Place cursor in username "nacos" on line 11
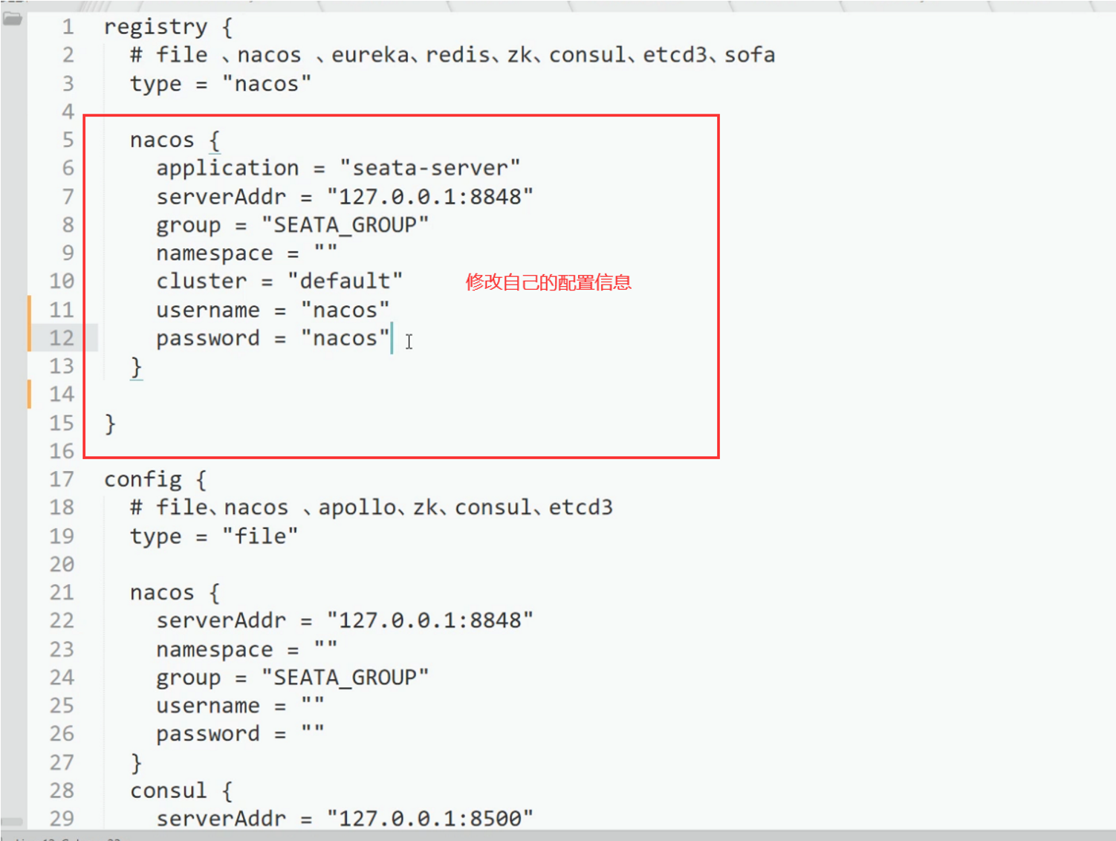The width and height of the screenshot is (1116, 841). click(345, 310)
